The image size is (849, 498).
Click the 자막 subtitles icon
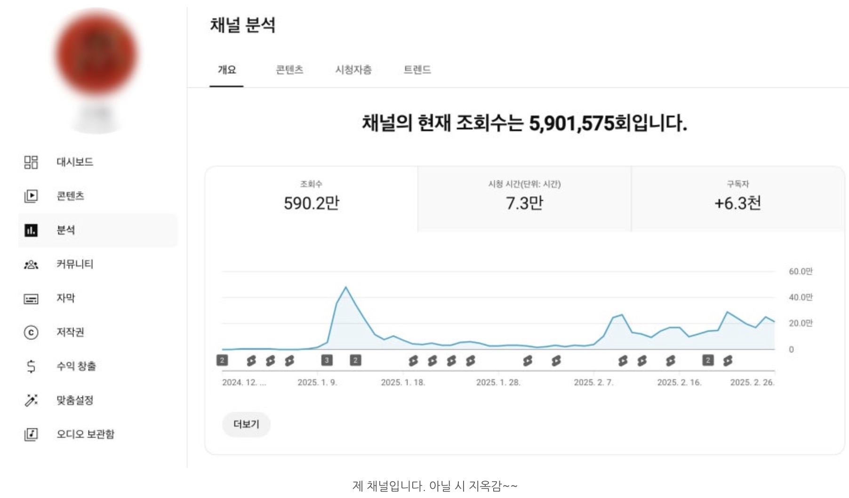[x=31, y=299]
